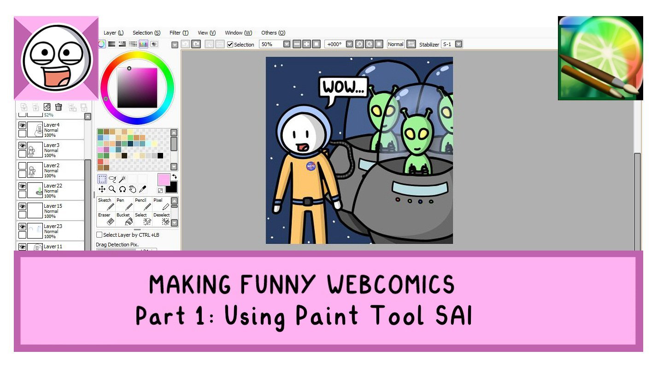Open the Filter menu

[x=178, y=33]
